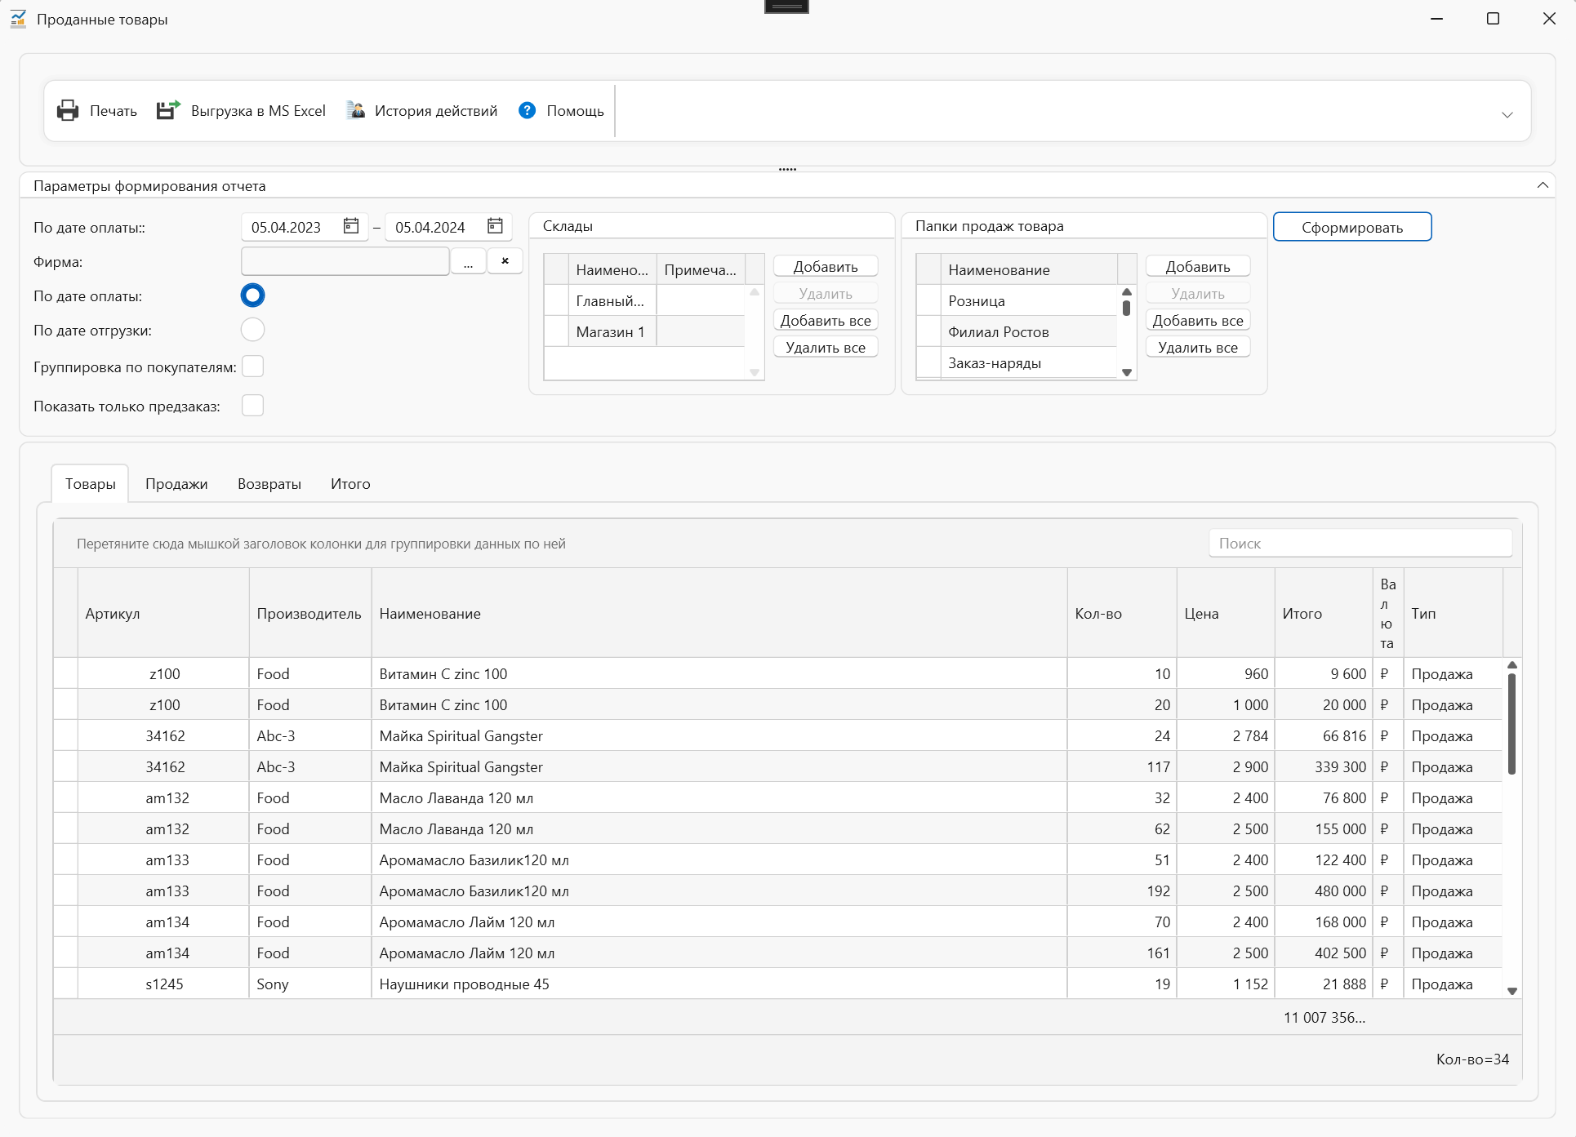Sort by the 'Цена' column header
The image size is (1576, 1137).
pos(1226,613)
